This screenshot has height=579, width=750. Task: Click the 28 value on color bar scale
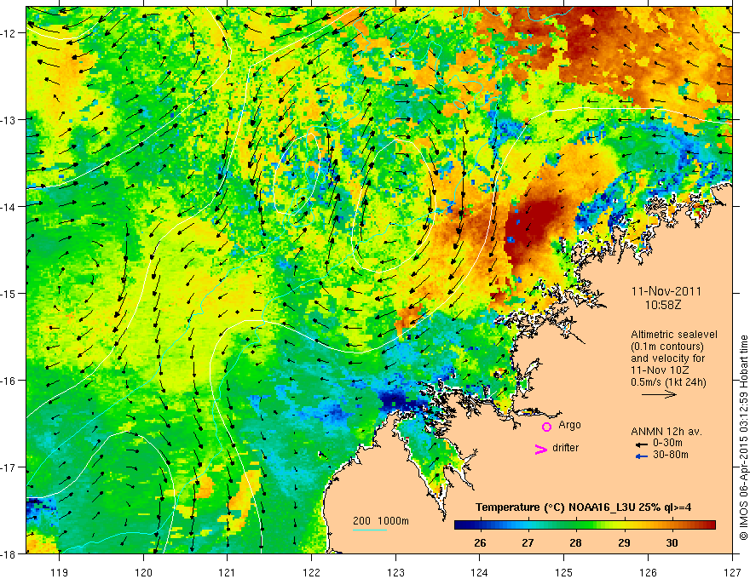click(x=575, y=542)
